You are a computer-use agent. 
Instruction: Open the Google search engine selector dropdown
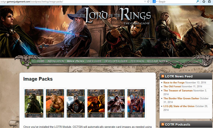click(x=155, y=2)
